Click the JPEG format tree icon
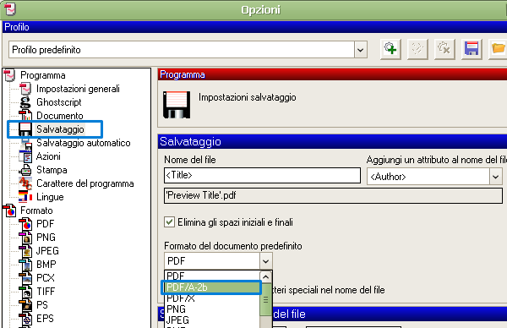The image size is (507, 328). [25, 251]
